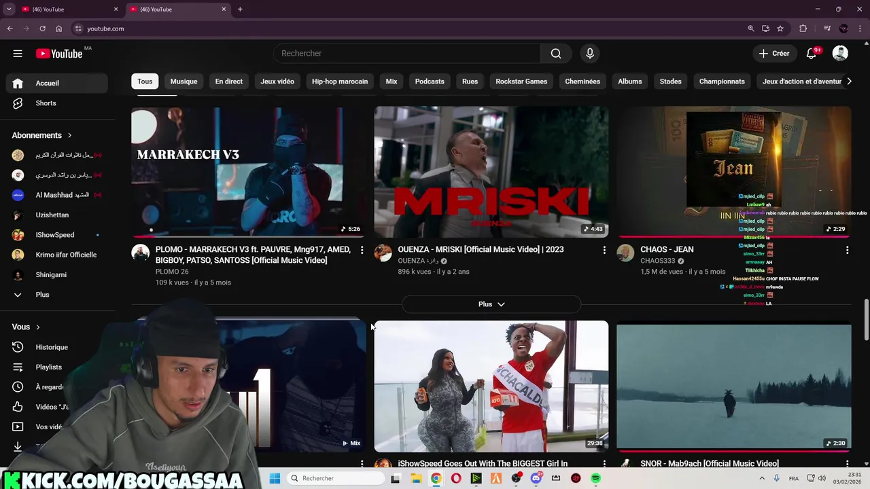Install app icon in address bar
The image size is (870, 489).
[765, 29]
